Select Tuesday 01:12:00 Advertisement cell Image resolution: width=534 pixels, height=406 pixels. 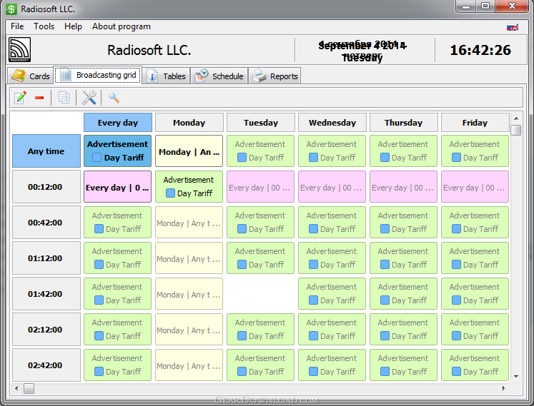(x=260, y=258)
